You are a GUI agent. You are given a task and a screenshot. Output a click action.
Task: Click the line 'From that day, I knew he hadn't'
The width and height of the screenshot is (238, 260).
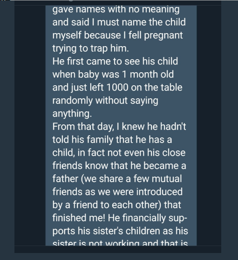(119, 127)
